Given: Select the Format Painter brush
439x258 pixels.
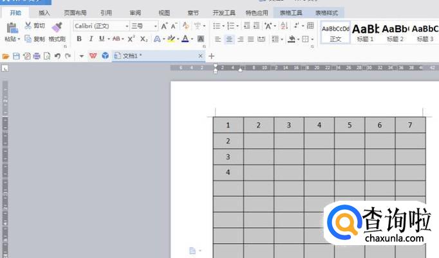Looking at the screenshot, I should point(57,27).
